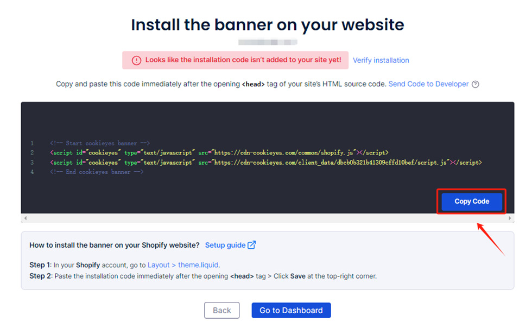Click the horizontal scrollbar track under code
The height and width of the screenshot is (329, 532).
pos(267,218)
